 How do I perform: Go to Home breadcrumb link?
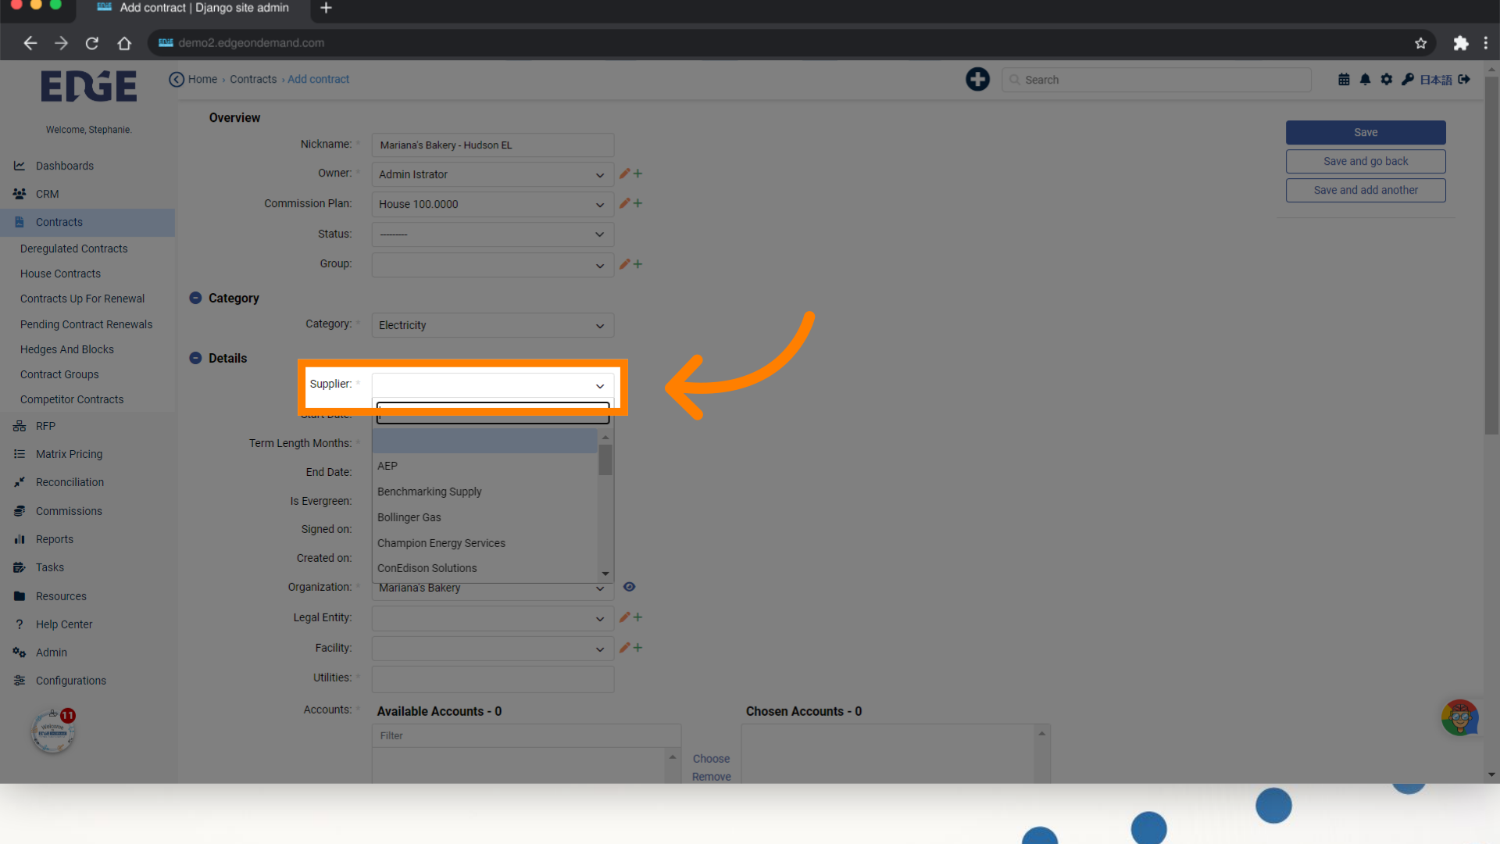(202, 79)
